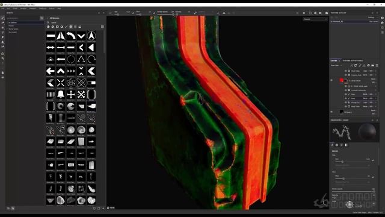Image resolution: width=385 pixels, height=217 pixels.
Task: Filter assets by Alphas type
Action: pos(71,27)
